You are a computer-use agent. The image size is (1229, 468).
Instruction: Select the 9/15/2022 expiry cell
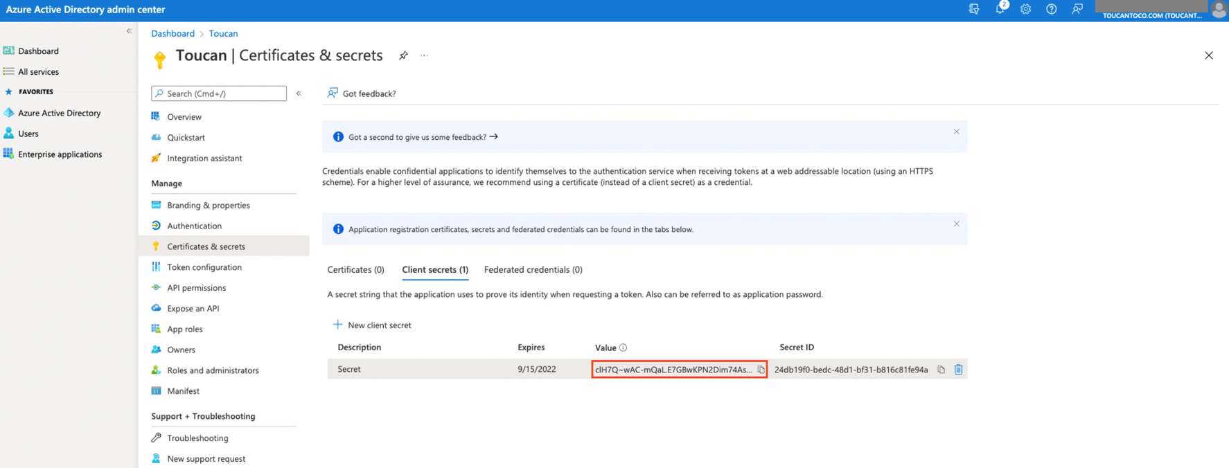click(x=537, y=370)
